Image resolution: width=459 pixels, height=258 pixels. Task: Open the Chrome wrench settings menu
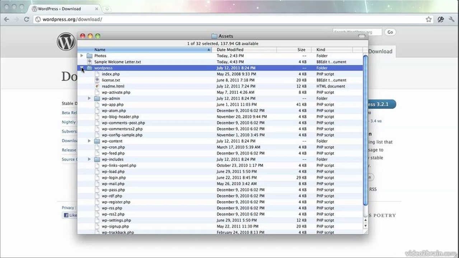451,19
